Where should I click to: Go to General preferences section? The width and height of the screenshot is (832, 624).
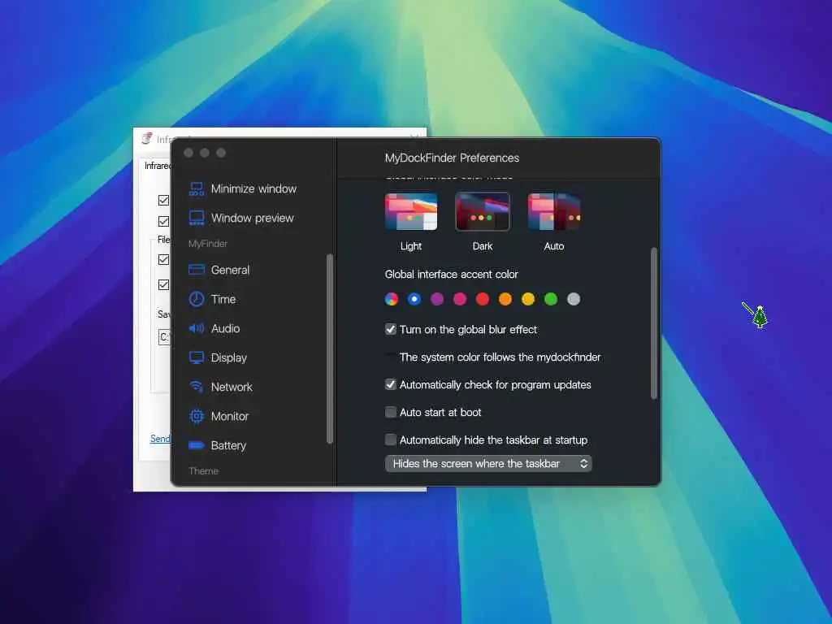click(x=230, y=270)
